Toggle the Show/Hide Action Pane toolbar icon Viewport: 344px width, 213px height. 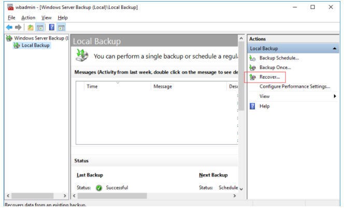coord(61,27)
